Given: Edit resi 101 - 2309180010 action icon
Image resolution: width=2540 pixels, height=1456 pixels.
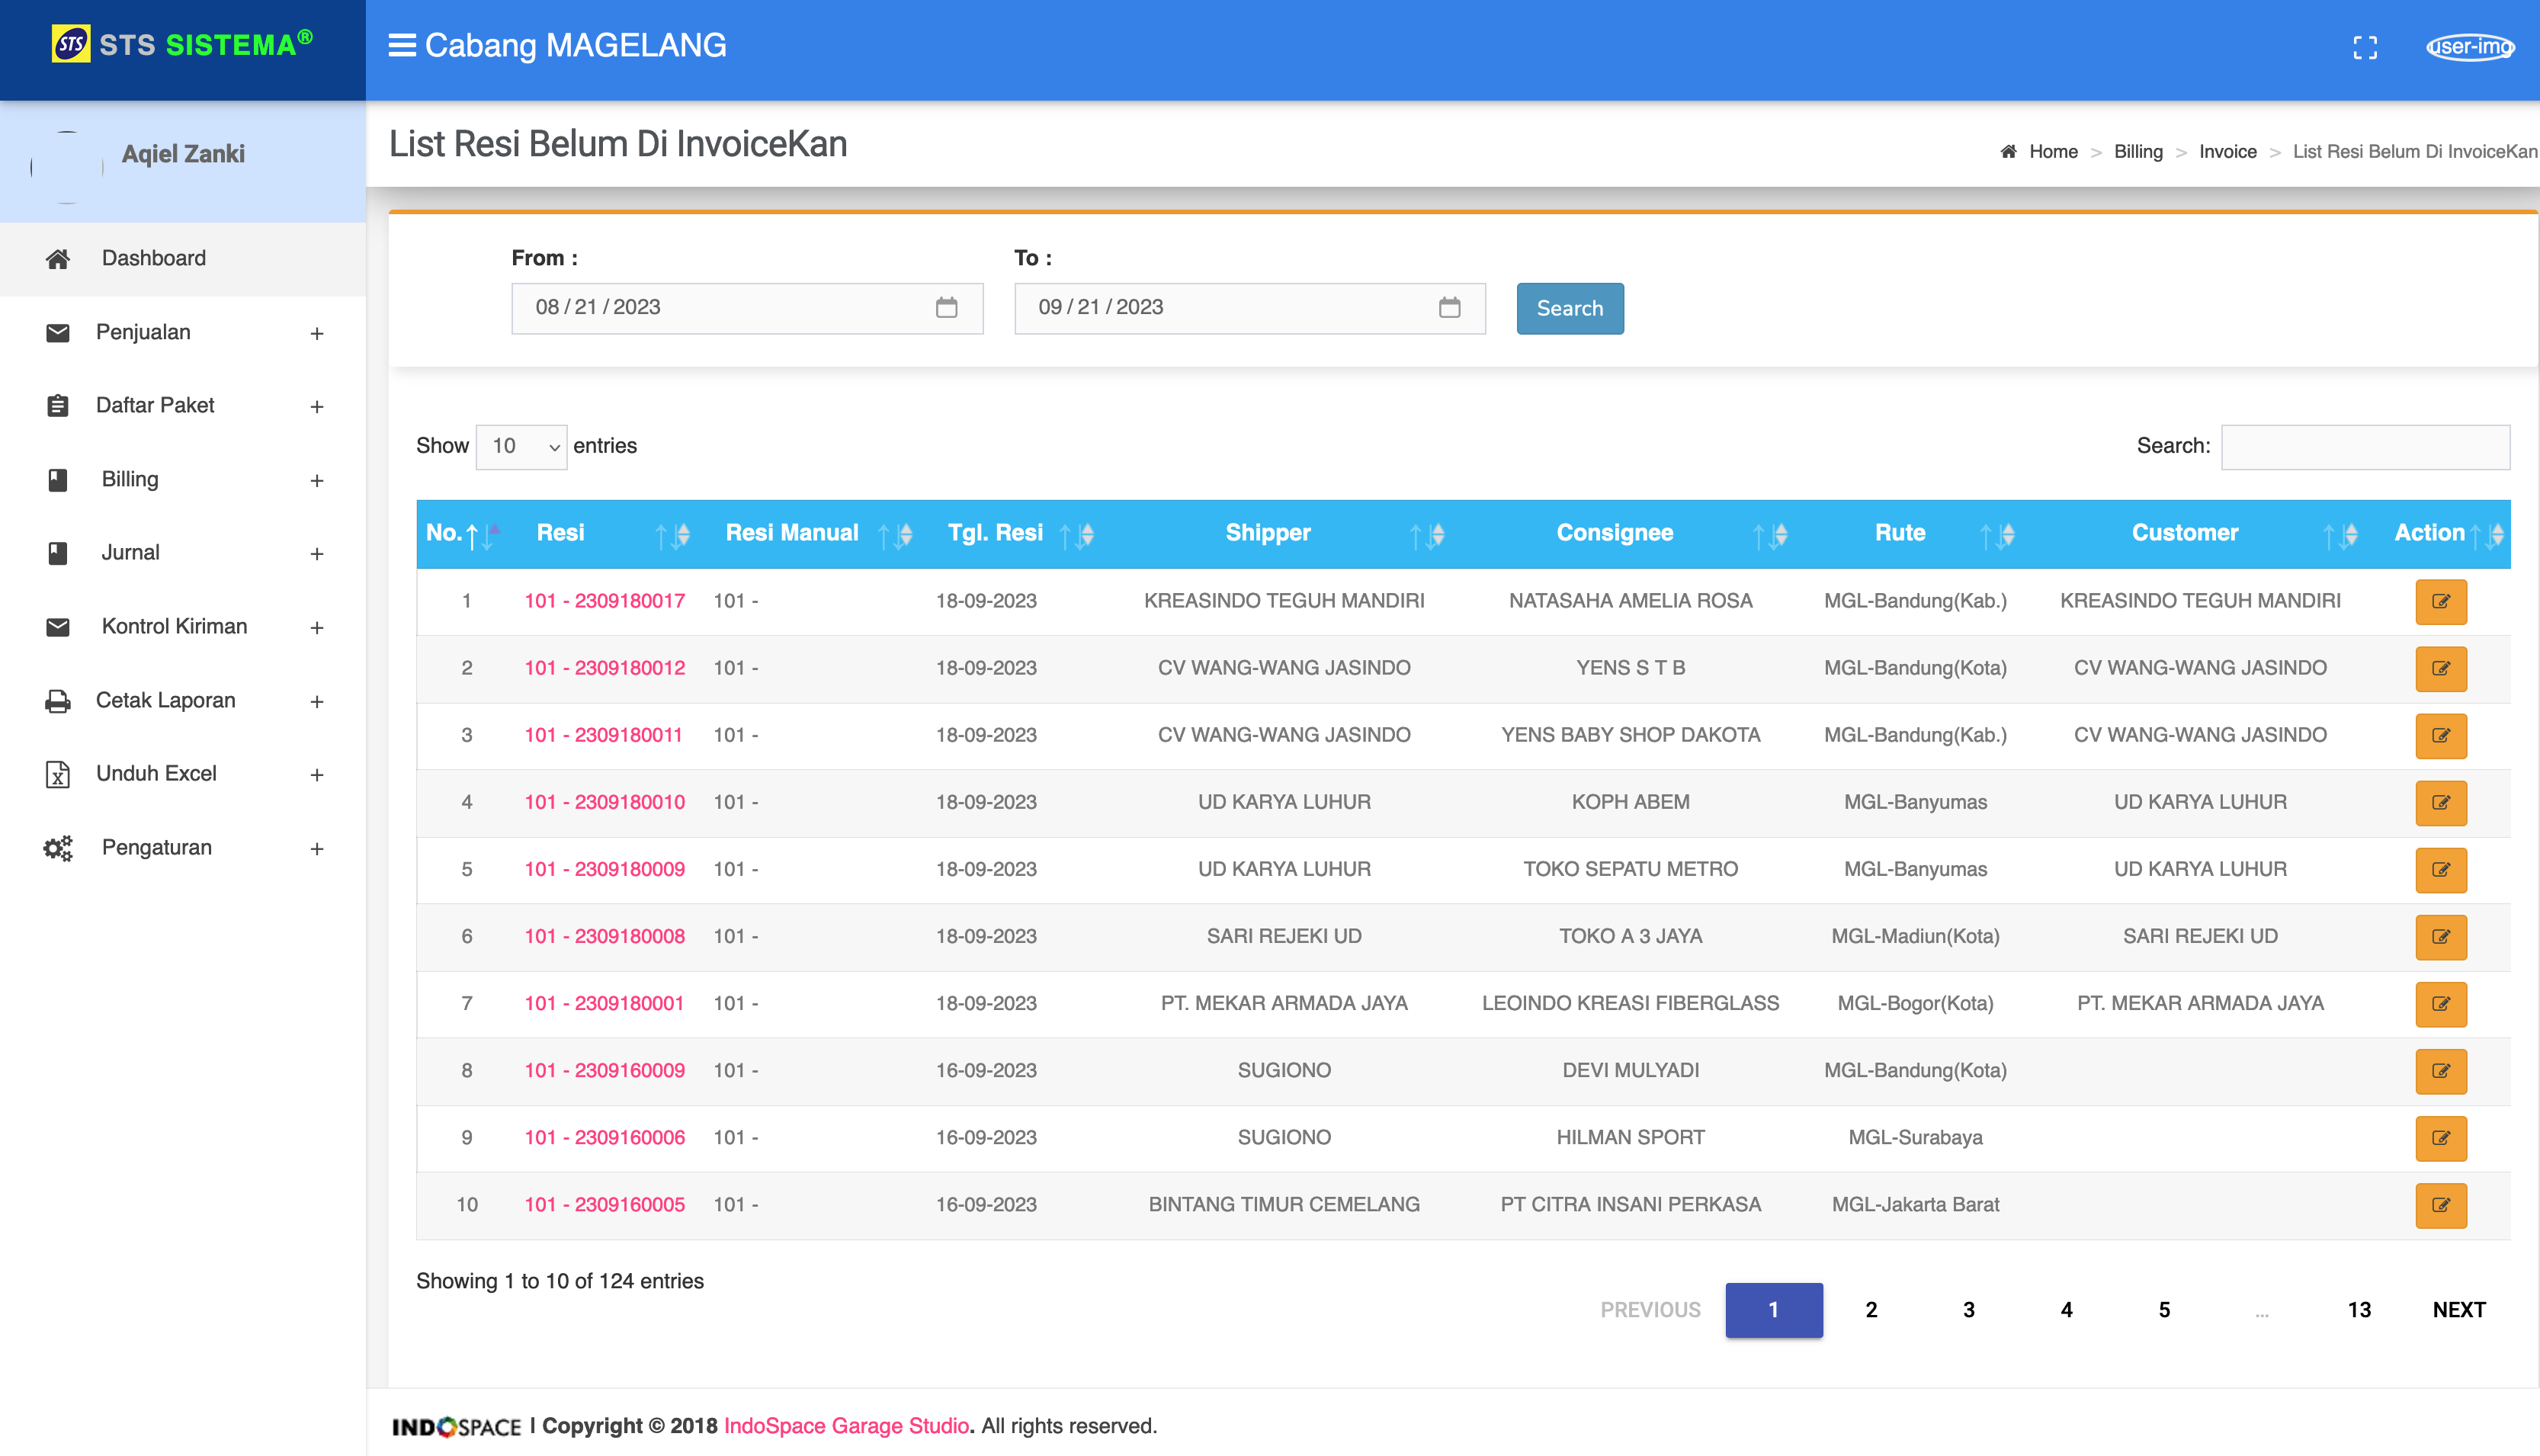Looking at the screenshot, I should point(2441,802).
